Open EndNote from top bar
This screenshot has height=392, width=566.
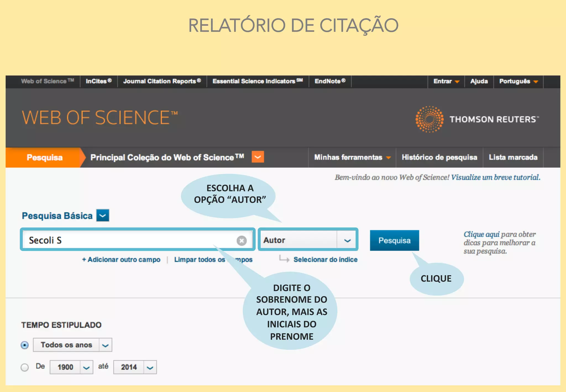click(330, 81)
